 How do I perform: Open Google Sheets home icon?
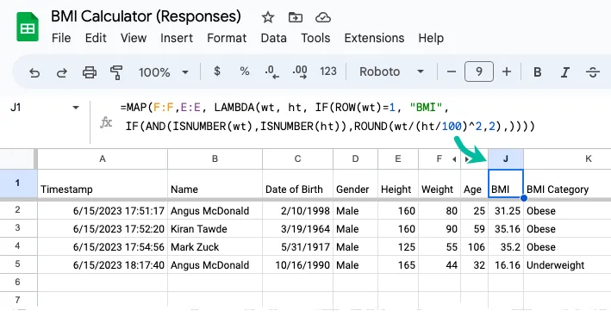(x=28, y=27)
